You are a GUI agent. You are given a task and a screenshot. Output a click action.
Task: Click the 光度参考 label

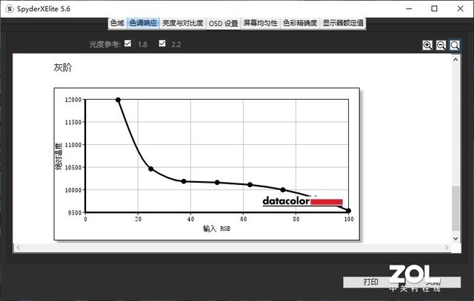point(105,44)
